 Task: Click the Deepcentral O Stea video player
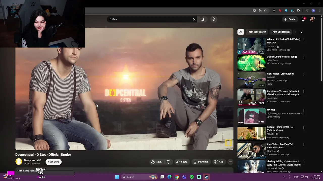point(124,89)
